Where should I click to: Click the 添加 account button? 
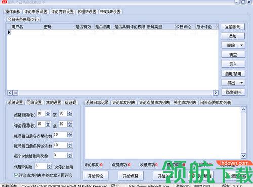(x=233, y=36)
